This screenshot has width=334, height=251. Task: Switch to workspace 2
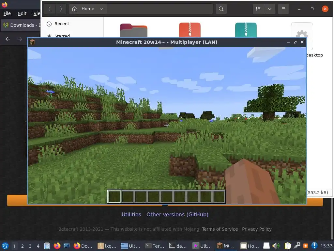[23, 246]
